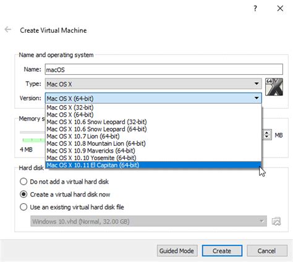Close the Create Virtual Machine dialog
The width and height of the screenshot is (293, 262).
pos(280,9)
